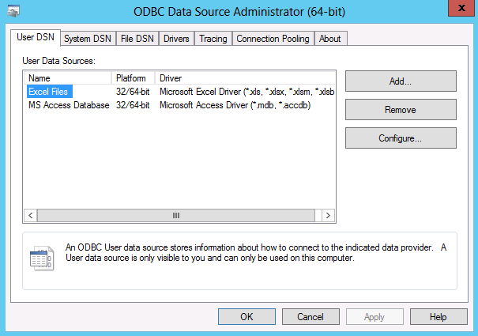Image resolution: width=478 pixels, height=336 pixels.
Task: Go to the Drivers tab
Action: (176, 39)
